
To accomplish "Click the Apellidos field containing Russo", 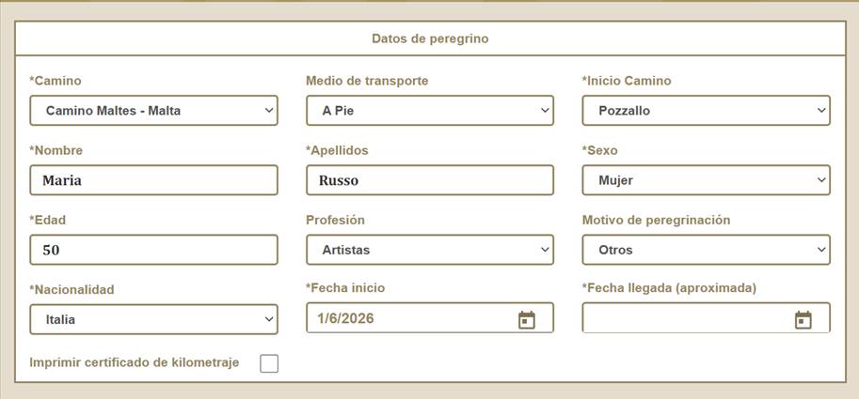I will coord(430,180).
